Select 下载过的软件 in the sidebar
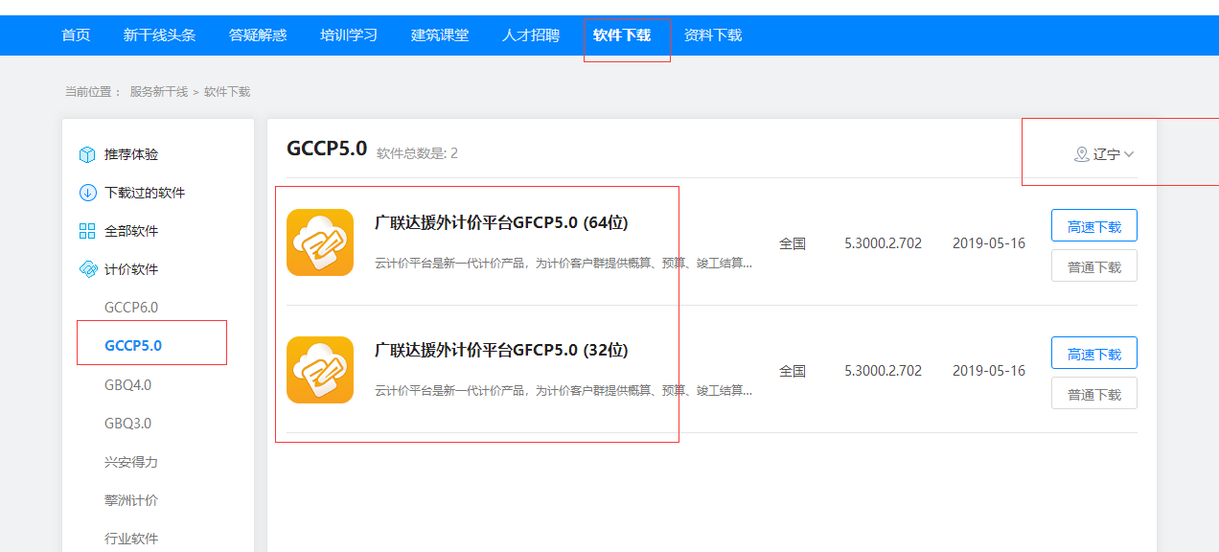This screenshot has height=552, width=1219. [x=145, y=193]
